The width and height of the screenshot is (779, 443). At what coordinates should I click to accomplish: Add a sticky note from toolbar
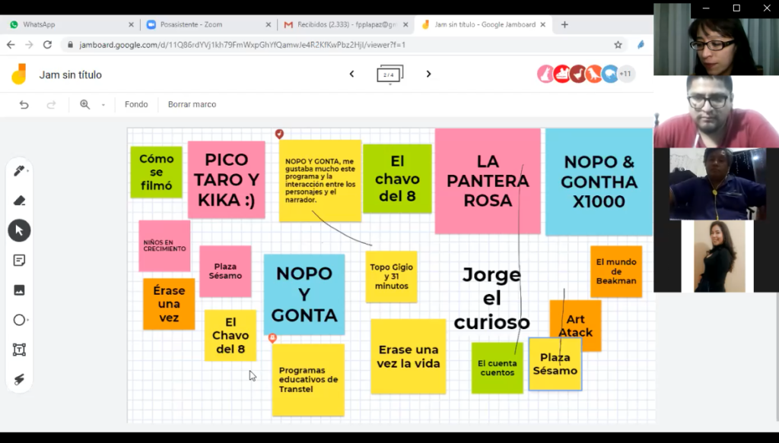click(x=19, y=260)
